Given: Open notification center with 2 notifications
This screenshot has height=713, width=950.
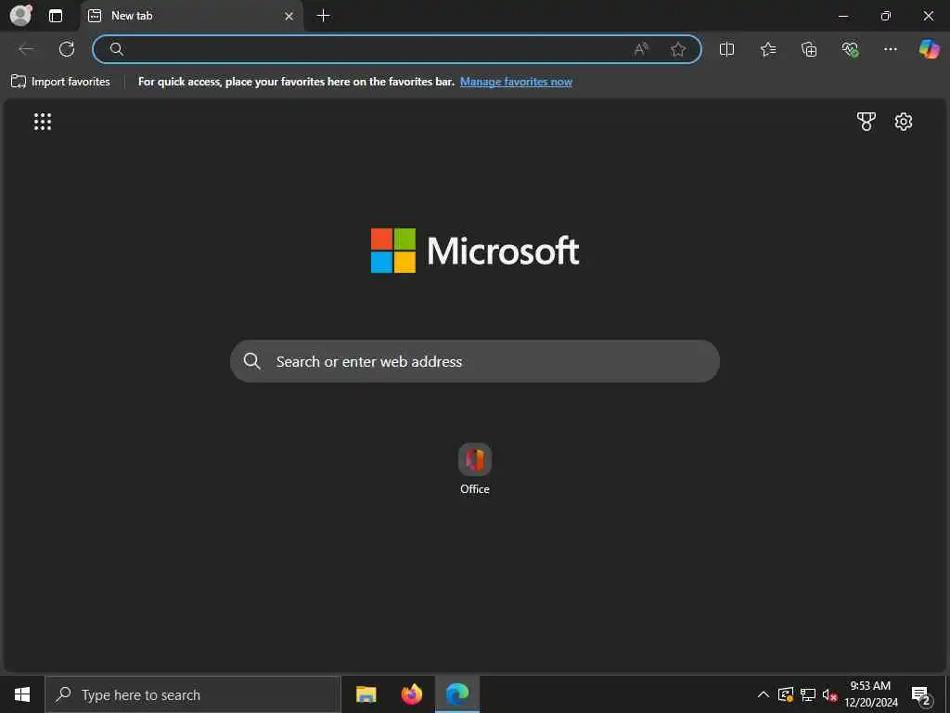Looking at the screenshot, I should click(x=921, y=694).
